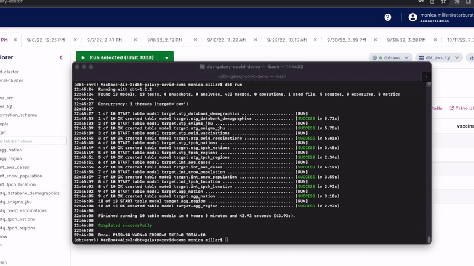This screenshot has width=474, height=266.
Task: Close the 9/16/22, 11:22 AM tab
Action: coord(255,40)
